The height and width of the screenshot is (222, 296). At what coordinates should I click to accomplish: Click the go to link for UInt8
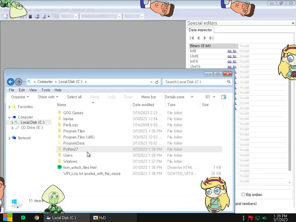(x=232, y=56)
